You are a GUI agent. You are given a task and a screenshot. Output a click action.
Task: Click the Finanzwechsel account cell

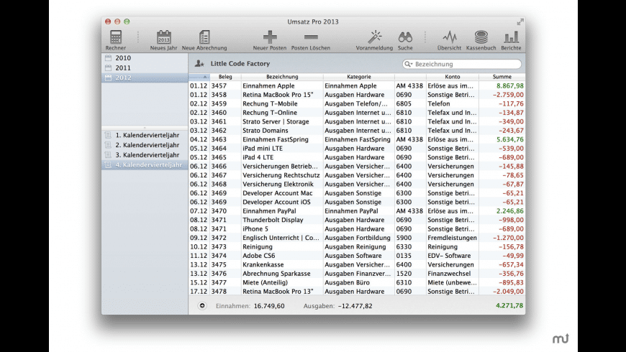click(x=449, y=274)
